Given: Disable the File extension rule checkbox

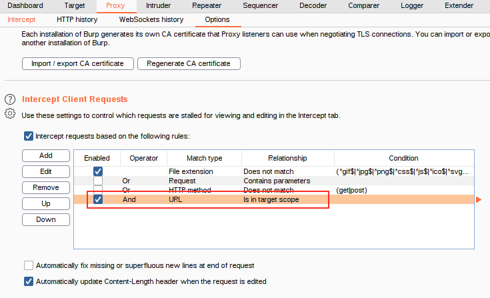Looking at the screenshot, I should [98, 172].
